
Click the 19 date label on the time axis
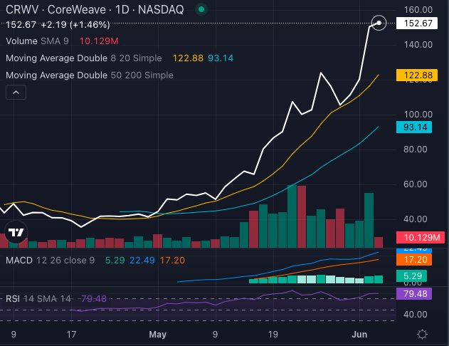click(273, 335)
